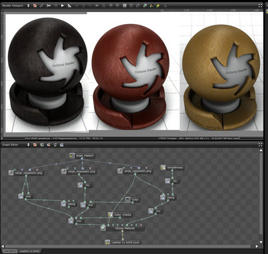Click the Graph Editor horizontal scrollbar left arrow

coord(3,247)
